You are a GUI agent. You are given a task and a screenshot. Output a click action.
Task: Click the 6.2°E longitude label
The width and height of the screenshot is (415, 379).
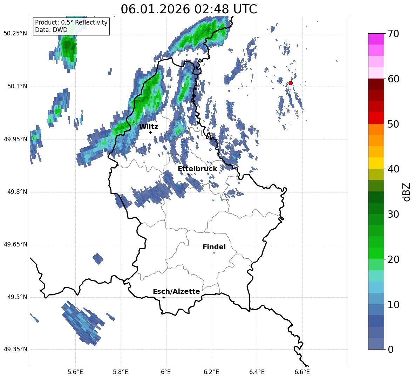211,372
